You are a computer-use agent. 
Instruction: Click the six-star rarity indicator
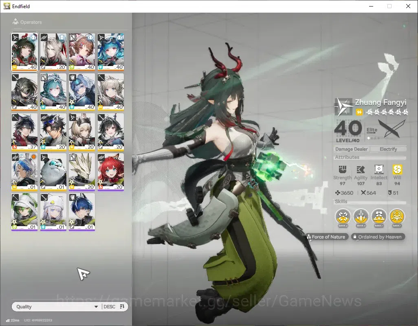point(387,112)
